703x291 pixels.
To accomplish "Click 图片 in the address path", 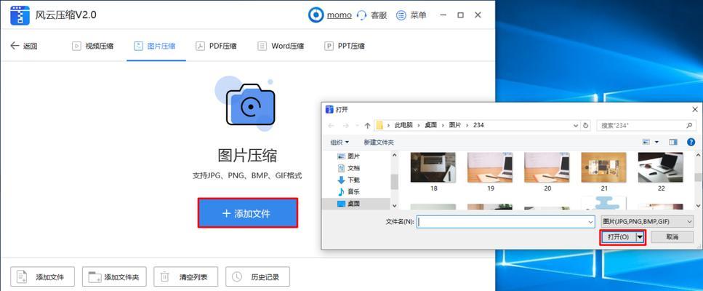I will (455, 126).
